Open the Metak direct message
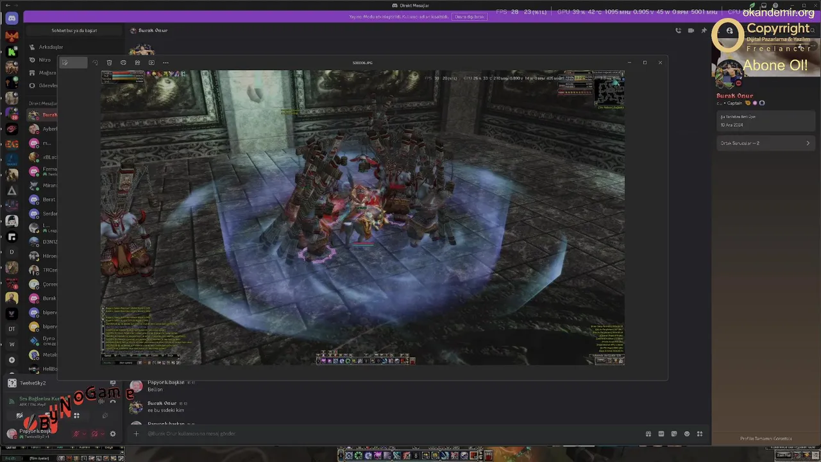The width and height of the screenshot is (821, 462). [43, 354]
